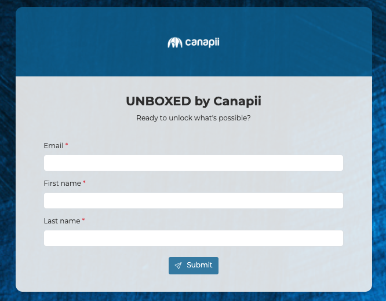Click the Canapii logo mark icon
The image size is (386, 301).
coord(175,43)
